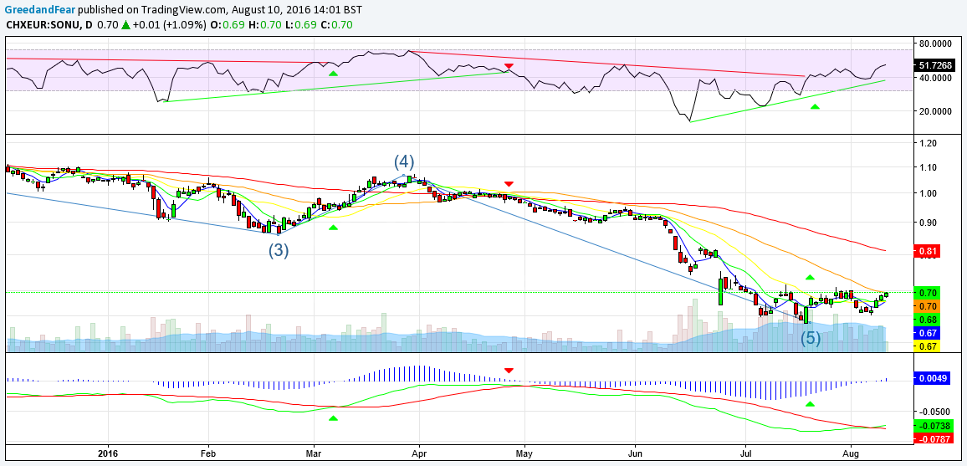Click the green 0.68 moving average label

926,320
